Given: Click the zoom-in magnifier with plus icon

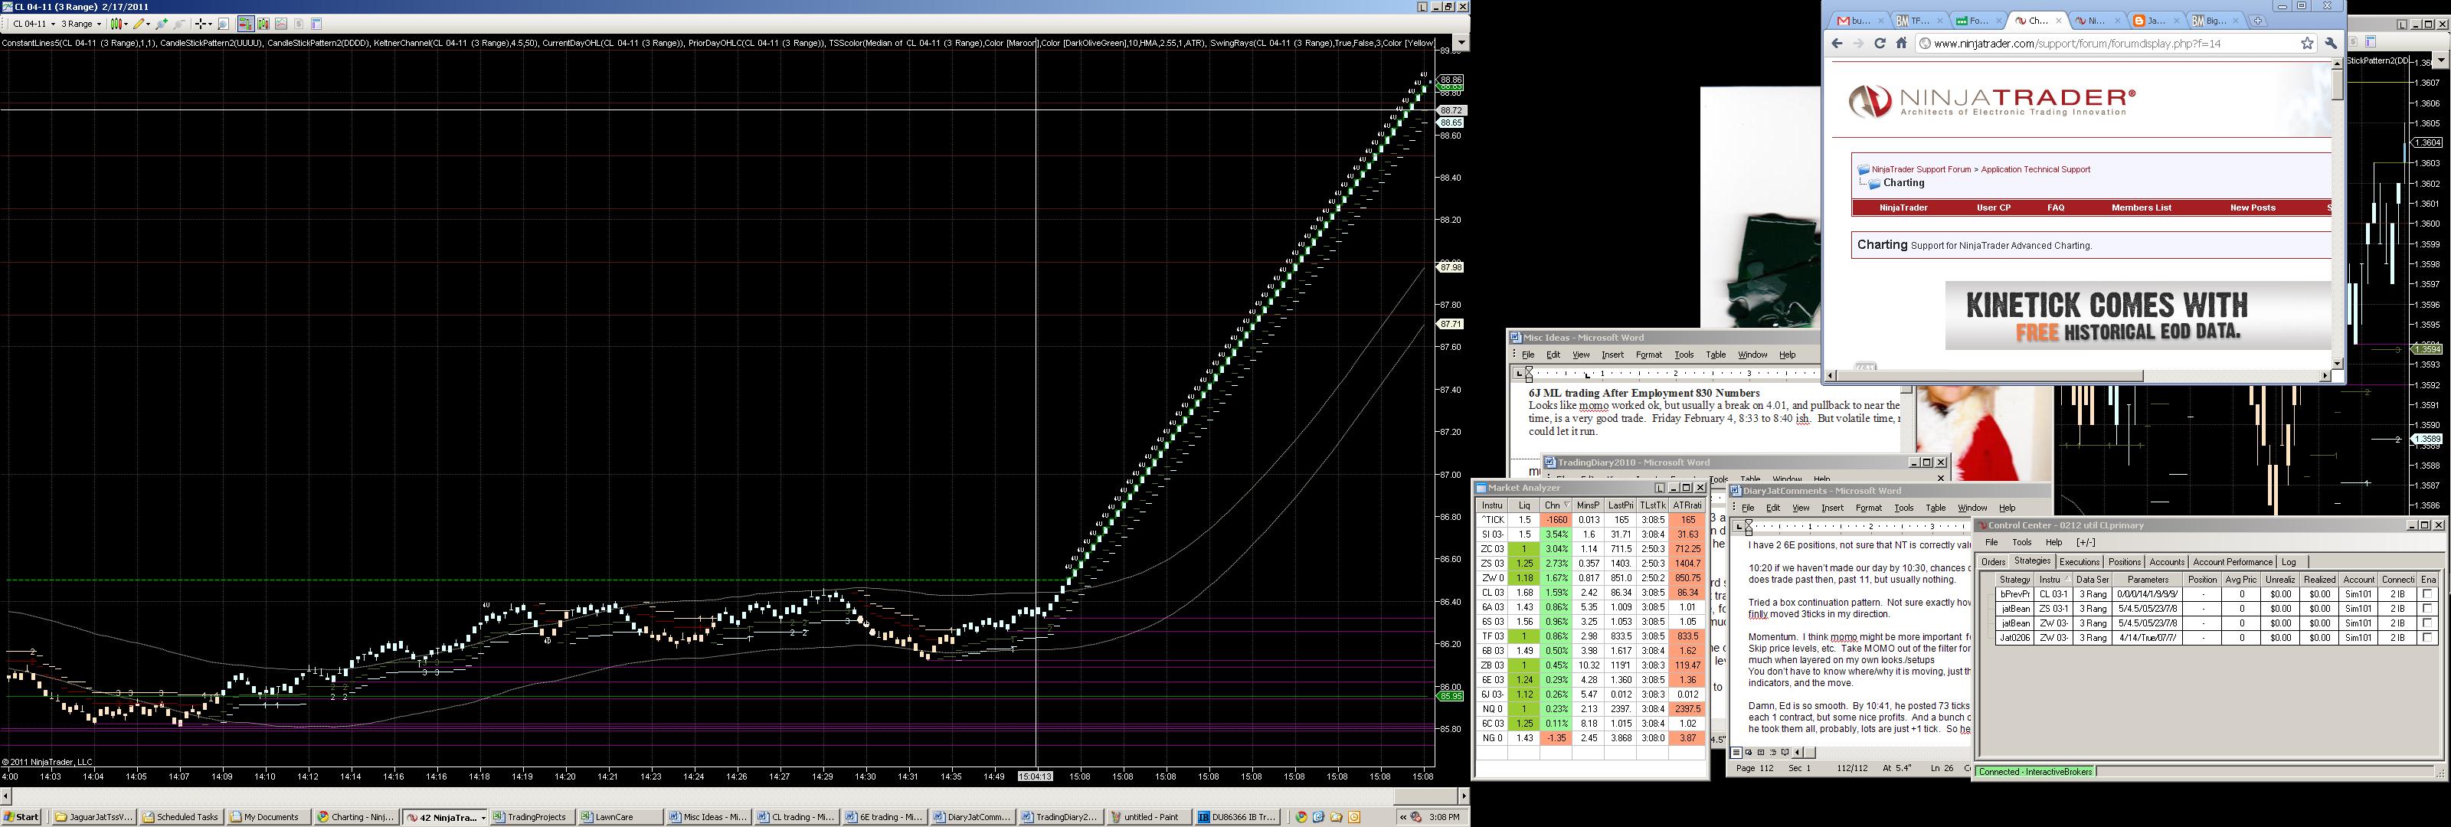Looking at the screenshot, I should [162, 24].
